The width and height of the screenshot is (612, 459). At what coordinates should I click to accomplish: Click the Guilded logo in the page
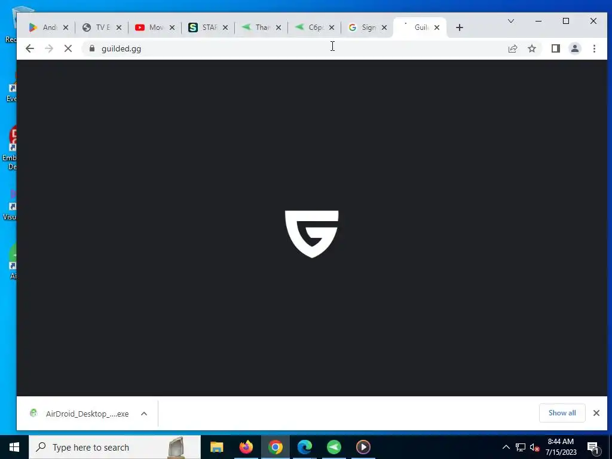[x=311, y=234]
